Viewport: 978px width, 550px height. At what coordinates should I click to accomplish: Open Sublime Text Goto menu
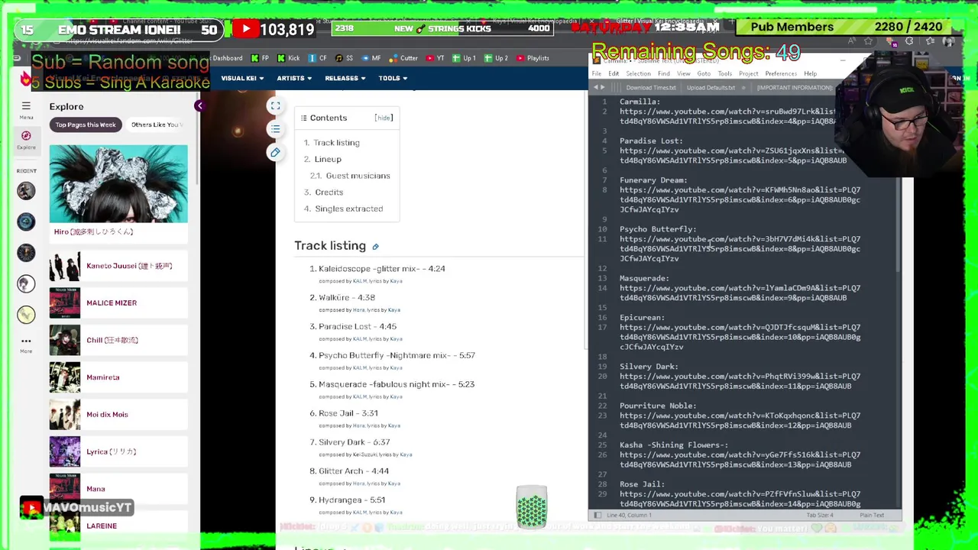(704, 74)
